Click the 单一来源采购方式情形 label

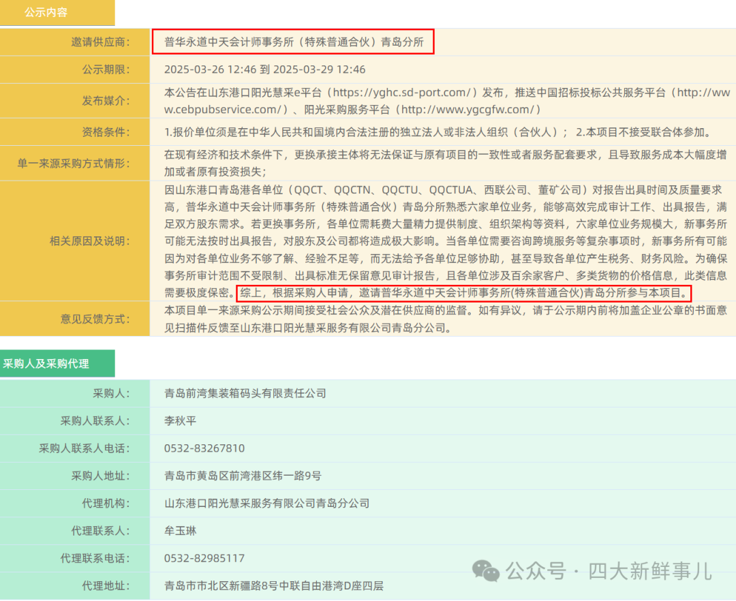[x=74, y=164]
